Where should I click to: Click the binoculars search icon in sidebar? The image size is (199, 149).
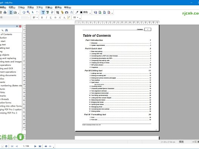pyautogui.click(x=6, y=30)
